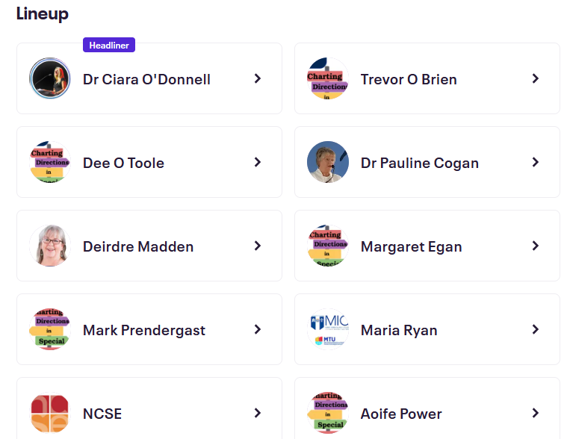This screenshot has height=439, width=564.
Task: Expand Dr Ciara O'Donnell chevron arrow
Action: pyautogui.click(x=258, y=78)
